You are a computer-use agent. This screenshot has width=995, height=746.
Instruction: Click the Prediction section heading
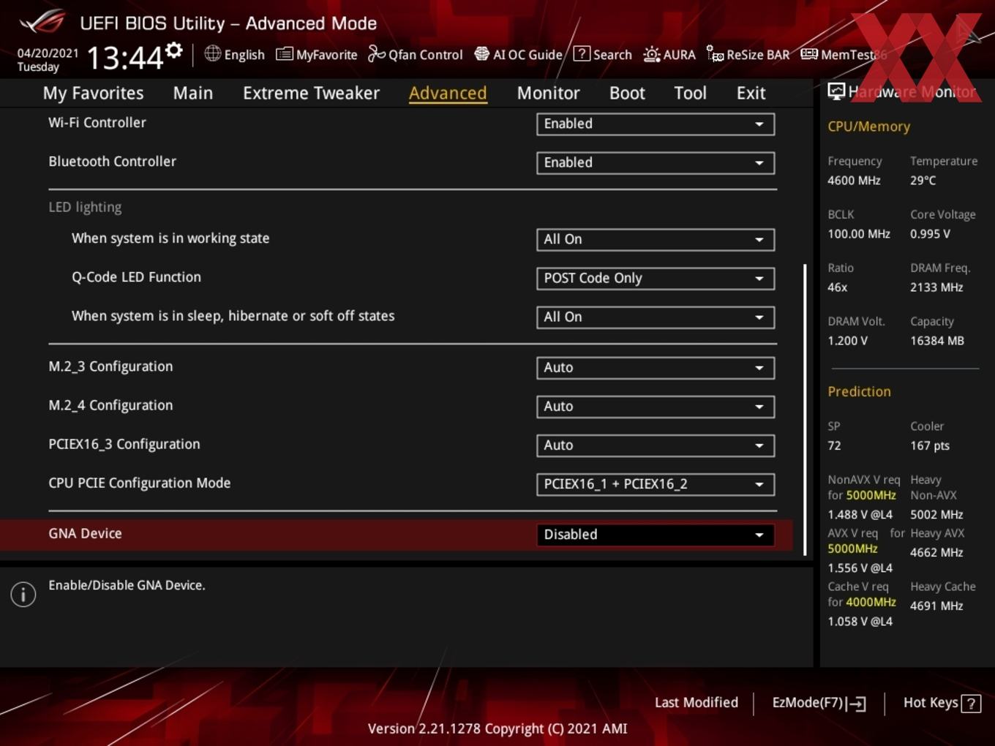click(x=859, y=391)
